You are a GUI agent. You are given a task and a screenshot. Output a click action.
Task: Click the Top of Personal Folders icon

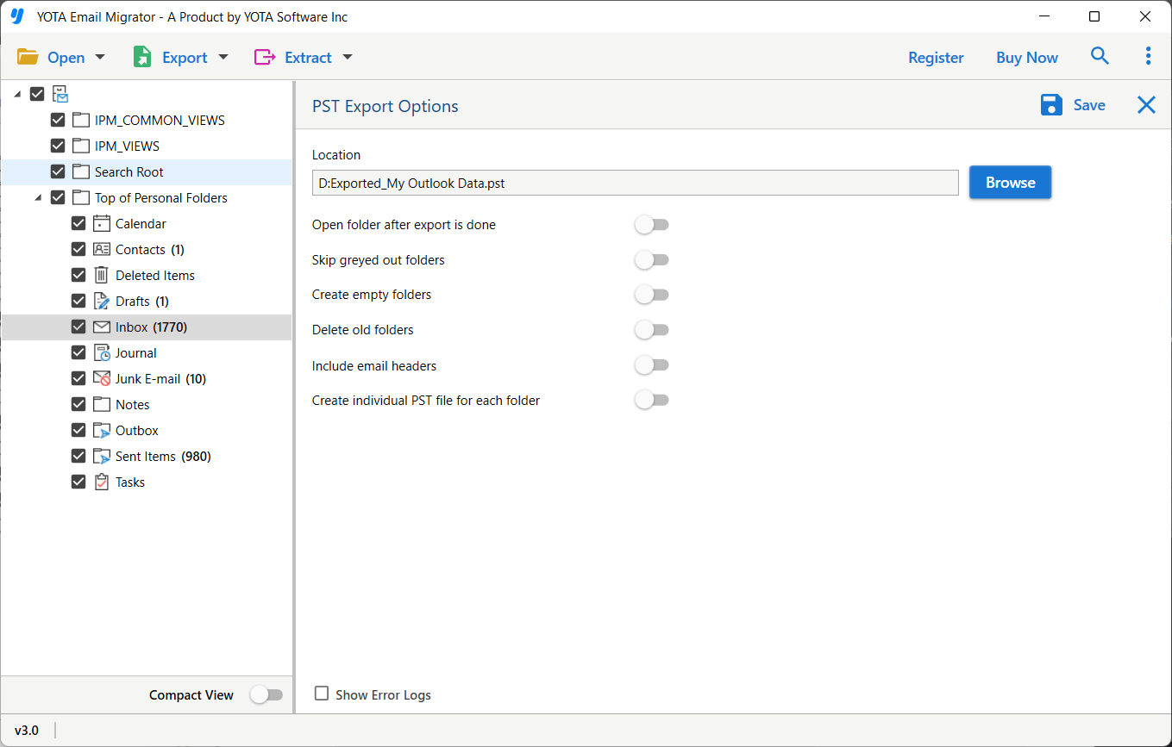(x=81, y=197)
